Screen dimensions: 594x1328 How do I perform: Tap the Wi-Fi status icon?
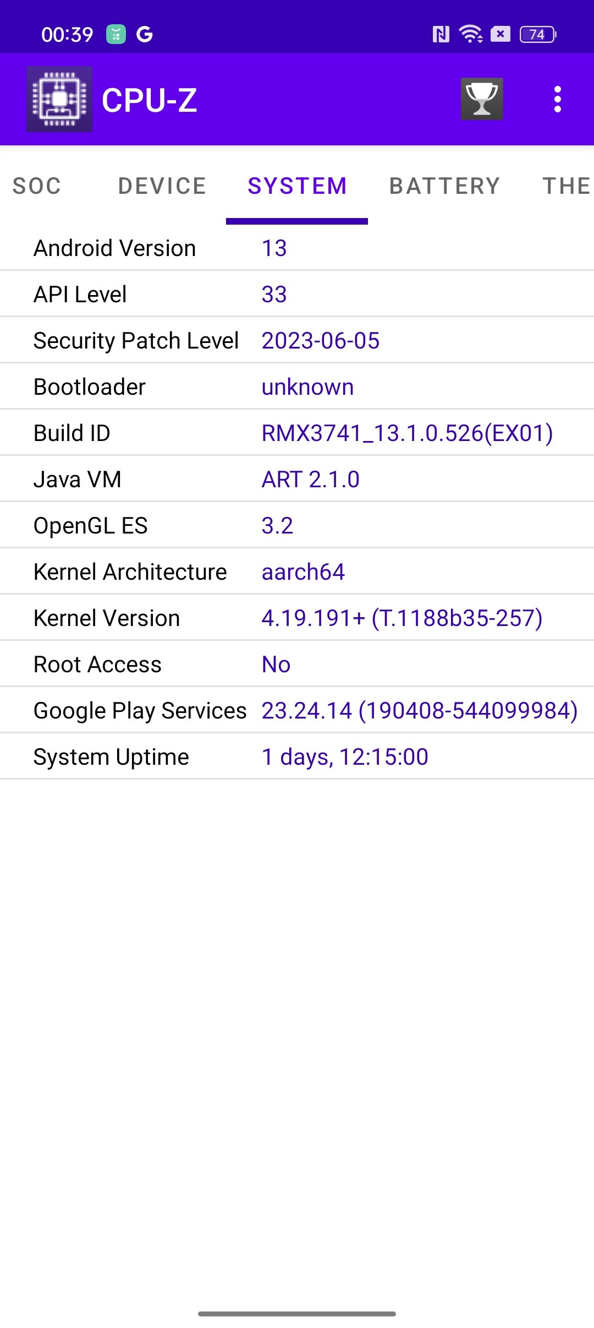[x=471, y=34]
